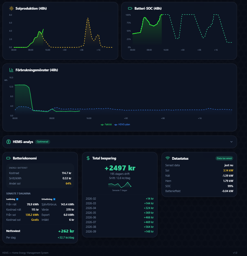Select the '114.7 kr' Kostnad value
This screenshot has width=247, height=256.
[x=67, y=173]
